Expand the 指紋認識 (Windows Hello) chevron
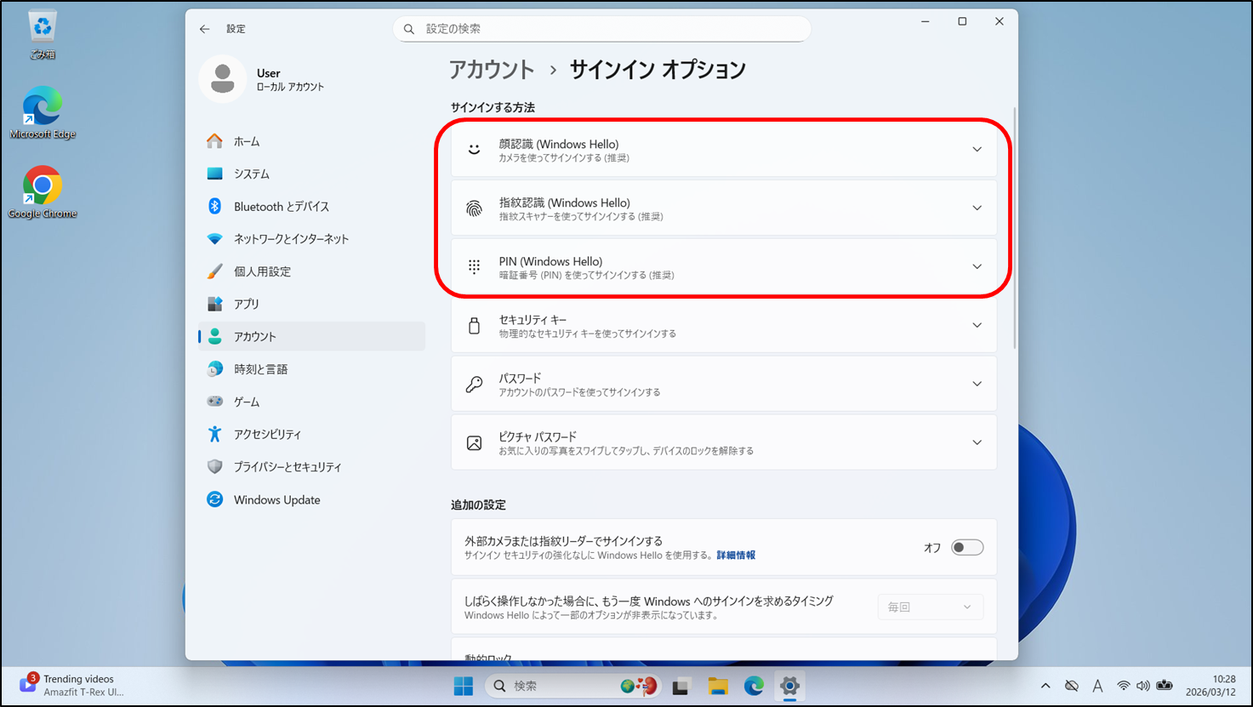1253x707 pixels. point(977,208)
